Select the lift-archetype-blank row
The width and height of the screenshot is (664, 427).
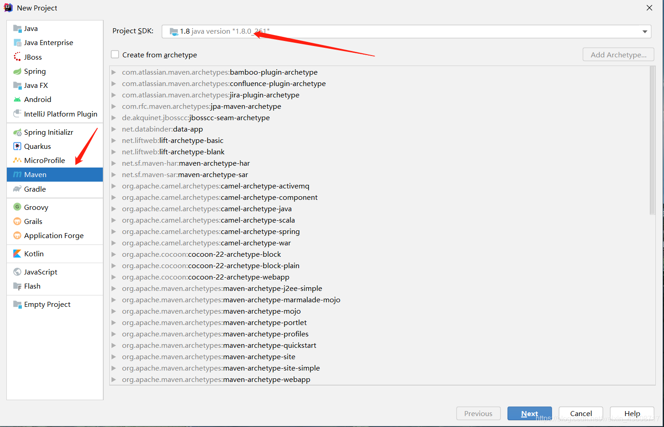380,152
